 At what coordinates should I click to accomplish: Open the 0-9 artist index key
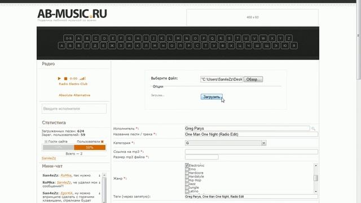(x=68, y=38)
